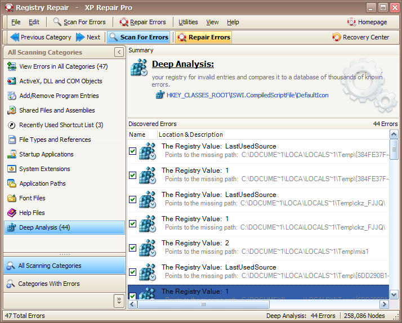This screenshot has height=323, width=402.
Task: Uncheck the LastUsedSource 6DD290B1 checkbox
Action: [132, 272]
